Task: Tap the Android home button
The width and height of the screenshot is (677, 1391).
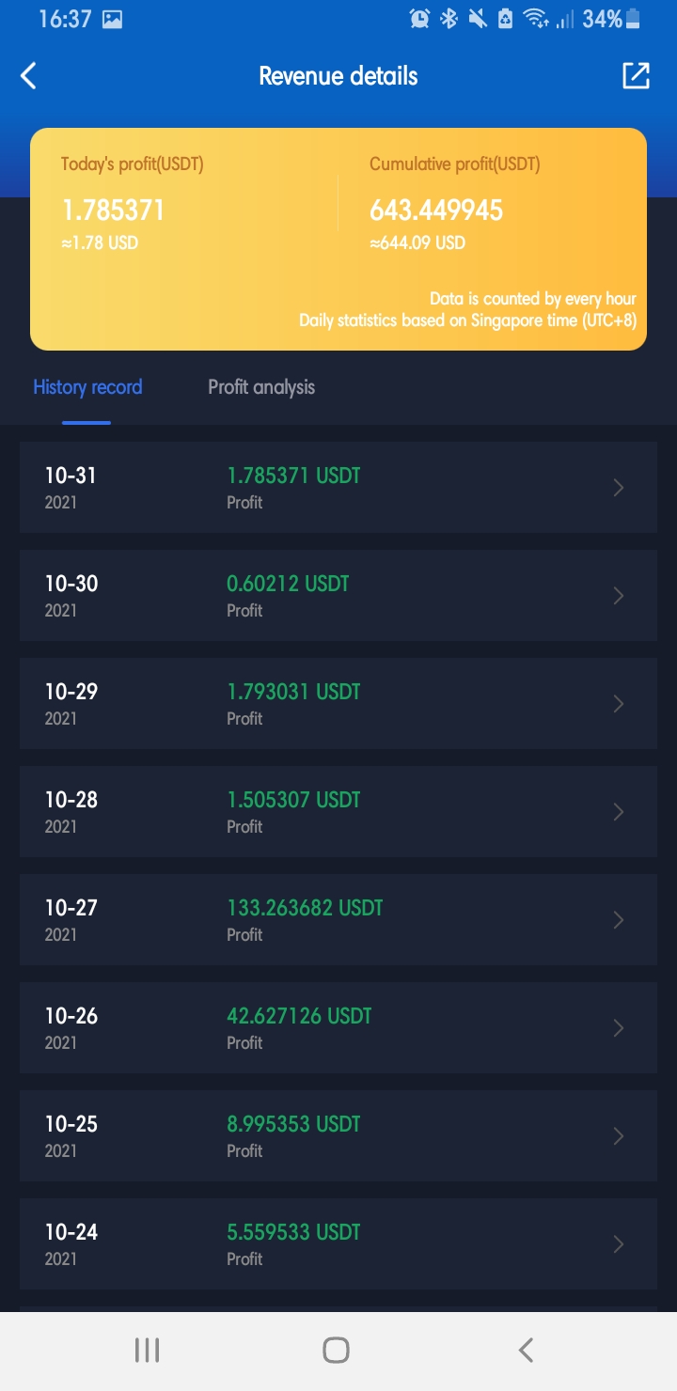Action: pyautogui.click(x=336, y=1351)
